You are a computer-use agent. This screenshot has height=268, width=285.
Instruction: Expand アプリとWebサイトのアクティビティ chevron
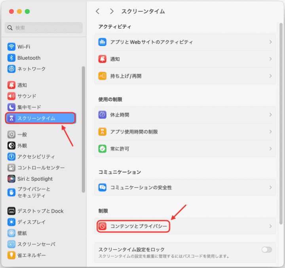pyautogui.click(x=270, y=42)
